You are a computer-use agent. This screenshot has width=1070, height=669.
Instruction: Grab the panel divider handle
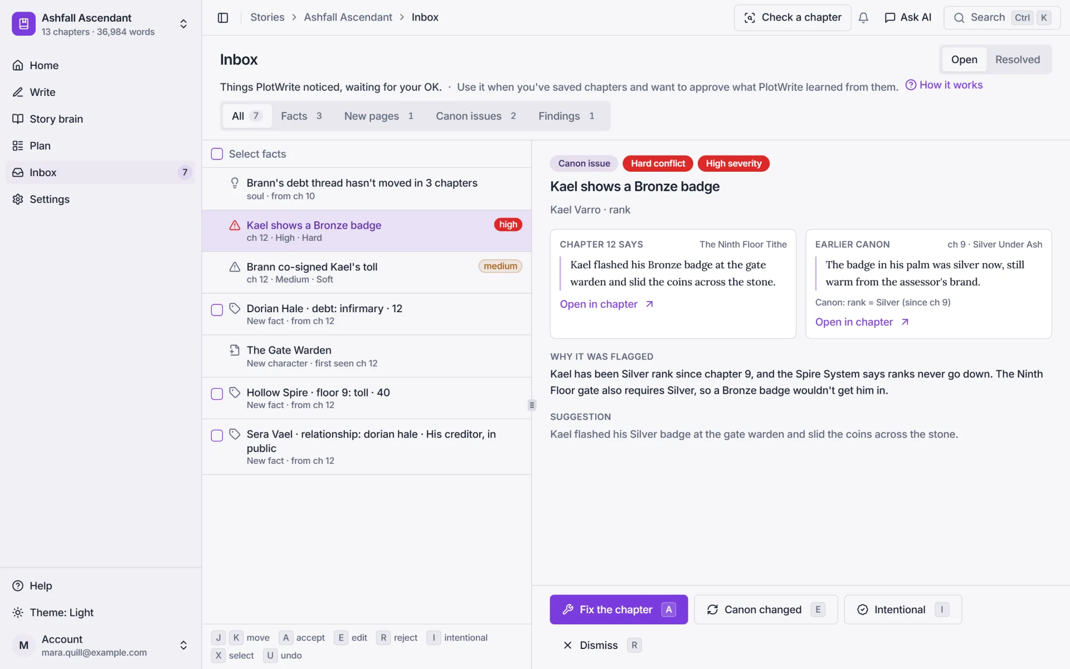coord(532,405)
